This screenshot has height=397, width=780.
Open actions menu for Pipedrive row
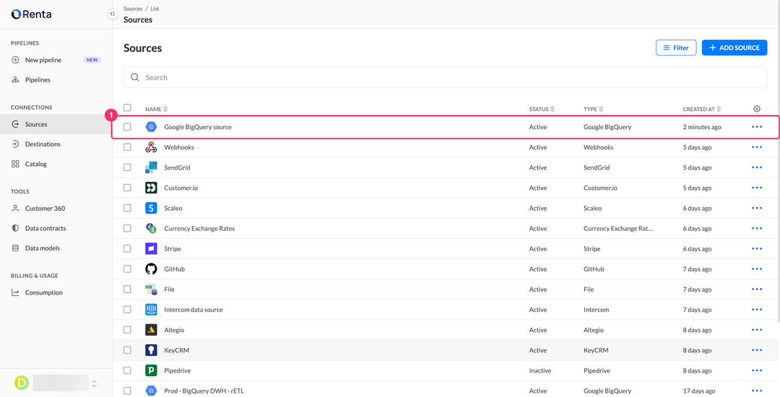pyautogui.click(x=757, y=370)
